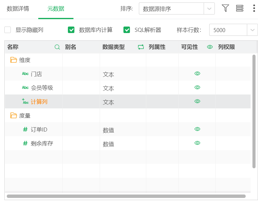Click the swap icon in 数据类型 header
258x201 pixels.
pyautogui.click(x=141, y=47)
